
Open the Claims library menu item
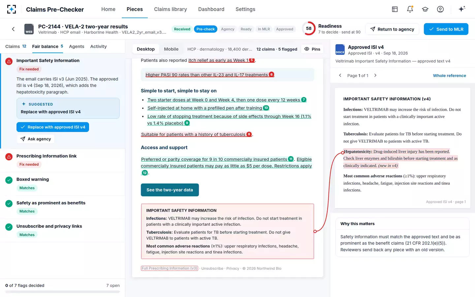click(171, 9)
